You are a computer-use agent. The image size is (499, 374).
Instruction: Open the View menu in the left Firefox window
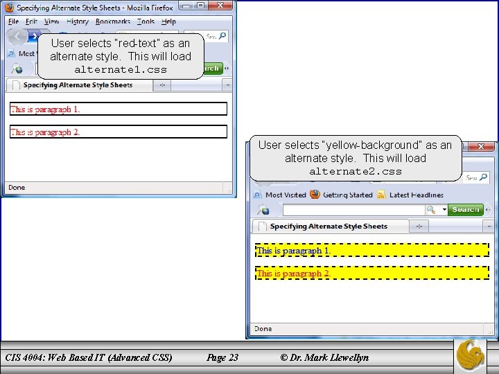point(51,21)
